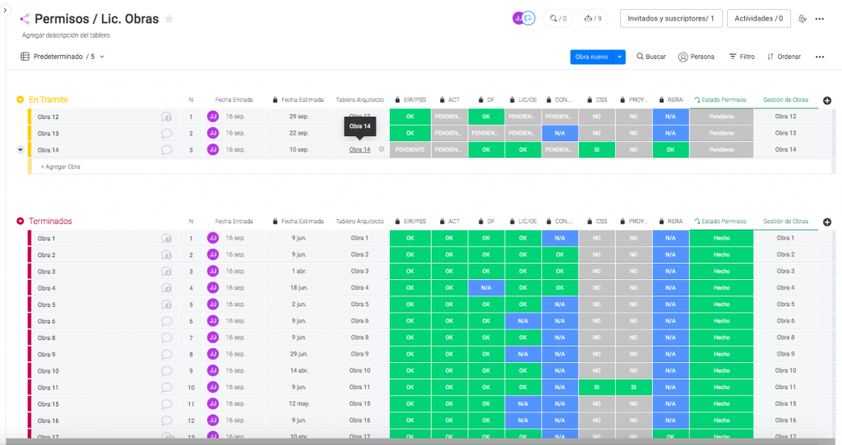The width and height of the screenshot is (842, 445).
Task: Expand the Obra nuevo button dropdown arrow
Action: [x=619, y=57]
